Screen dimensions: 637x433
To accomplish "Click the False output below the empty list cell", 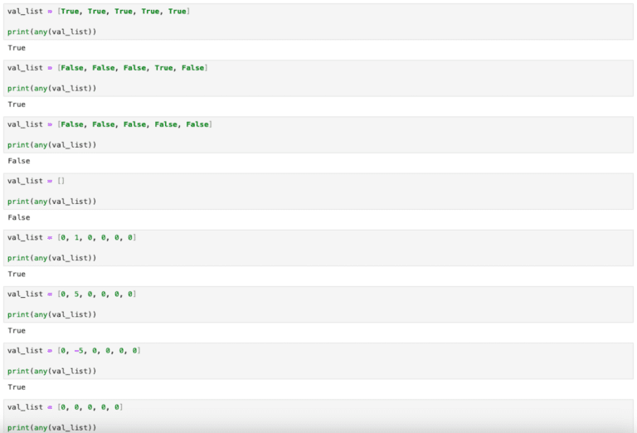I will (x=18, y=217).
